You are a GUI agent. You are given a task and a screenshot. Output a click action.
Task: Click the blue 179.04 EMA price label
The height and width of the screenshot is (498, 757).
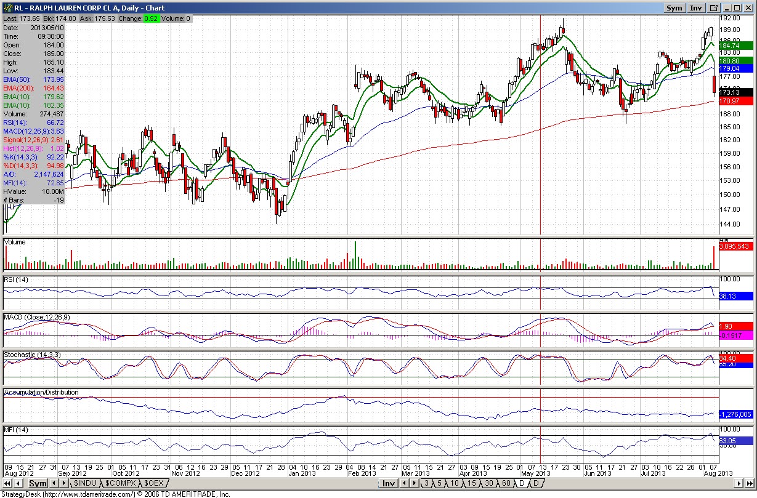tap(736, 68)
